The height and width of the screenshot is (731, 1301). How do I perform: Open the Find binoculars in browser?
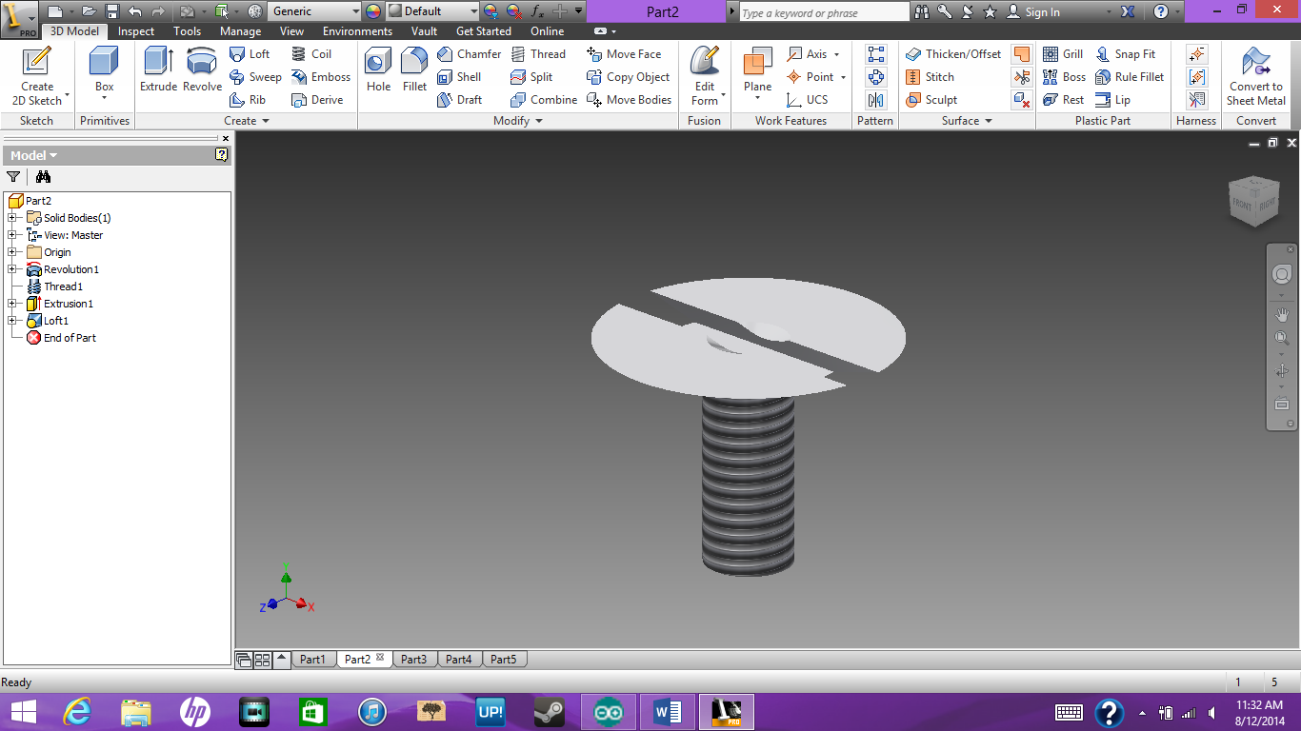click(43, 176)
